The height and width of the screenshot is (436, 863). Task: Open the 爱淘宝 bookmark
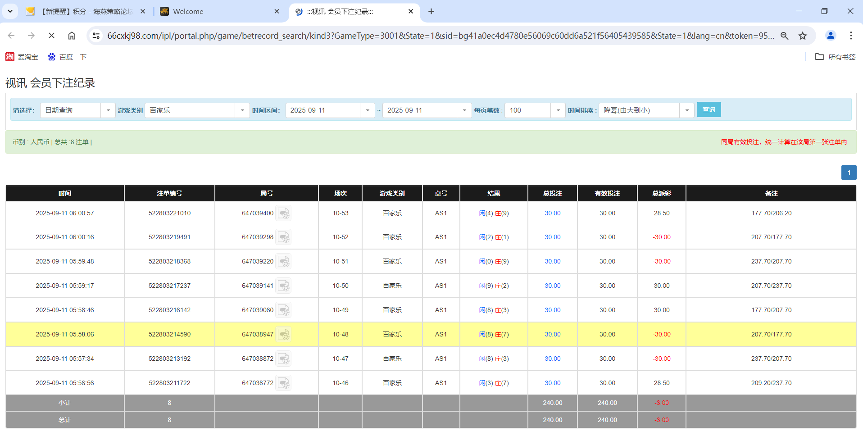[22, 57]
